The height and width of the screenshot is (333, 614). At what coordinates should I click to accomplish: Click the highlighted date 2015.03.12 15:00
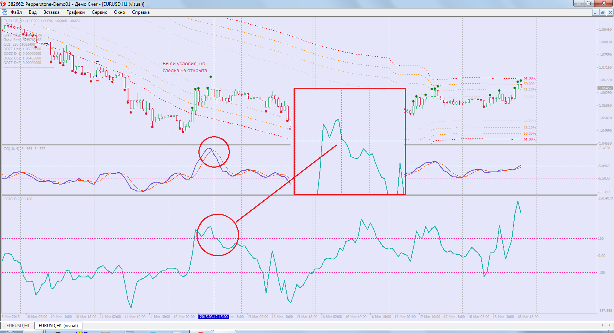[214, 317]
